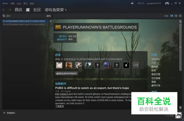Click 添加游戏... at the bottom left
This screenshot has width=184, height=121.
12,113
